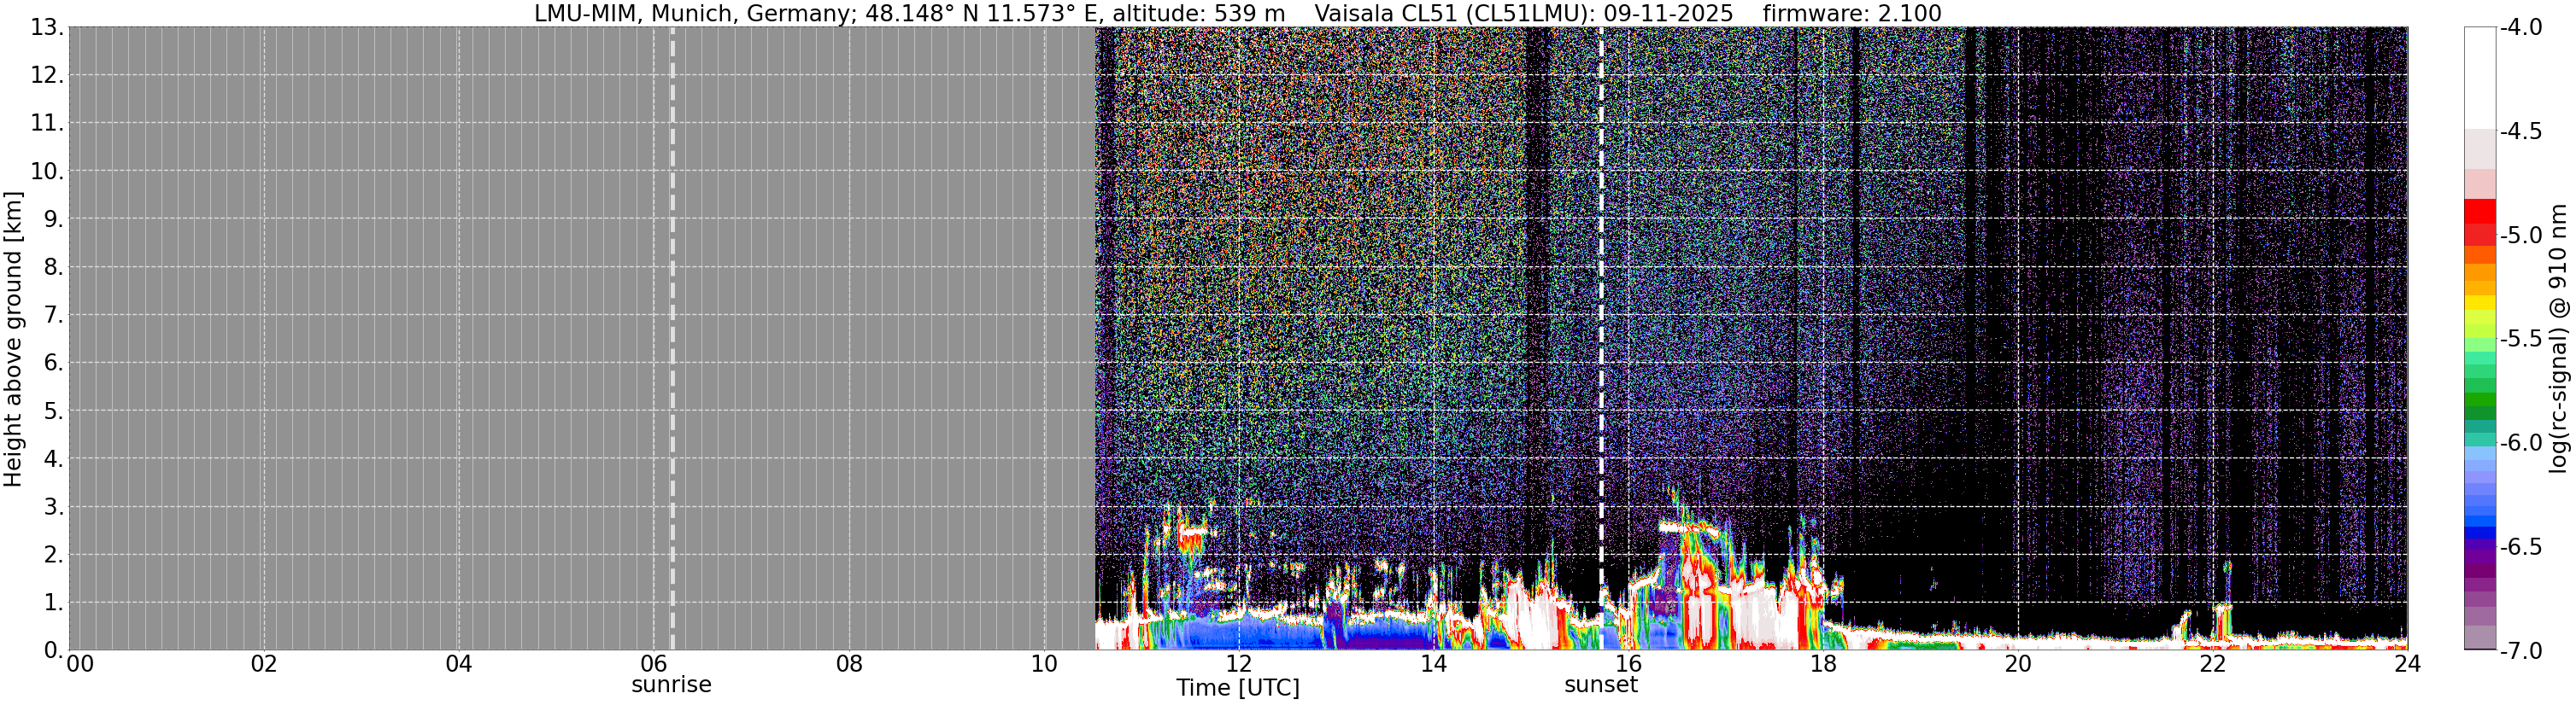The image size is (2576, 705).
Task: Pick the bright blue band on colorbar
Action: (2480, 521)
